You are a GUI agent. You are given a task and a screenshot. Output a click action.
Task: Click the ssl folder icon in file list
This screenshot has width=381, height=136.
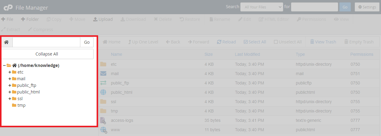[104, 101]
